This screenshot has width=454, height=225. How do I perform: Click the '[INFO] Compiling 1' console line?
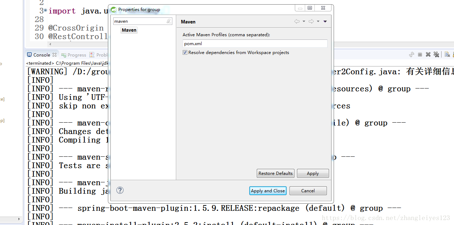click(x=68, y=140)
